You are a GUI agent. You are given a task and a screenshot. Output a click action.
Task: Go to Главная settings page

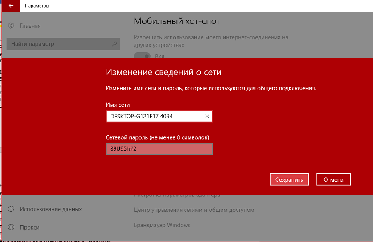pos(30,26)
